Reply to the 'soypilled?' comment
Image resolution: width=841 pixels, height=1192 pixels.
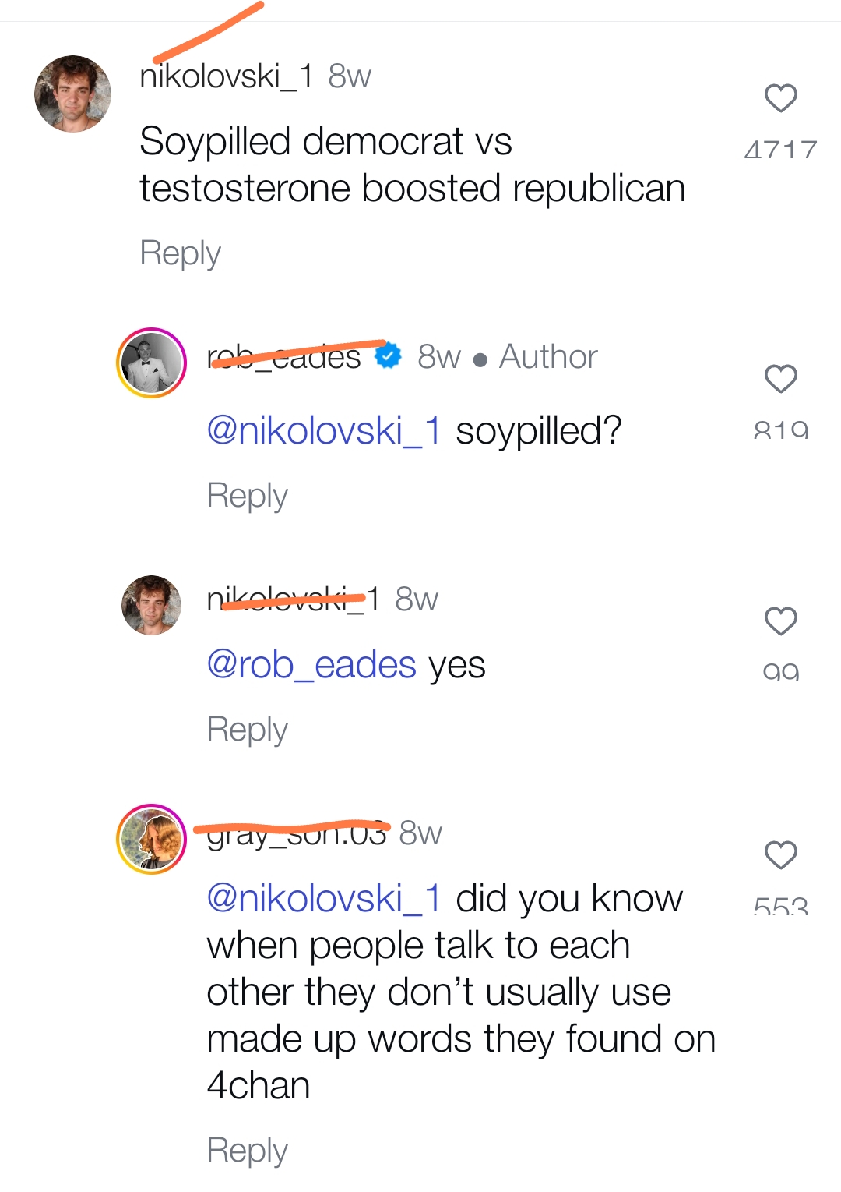pos(247,496)
